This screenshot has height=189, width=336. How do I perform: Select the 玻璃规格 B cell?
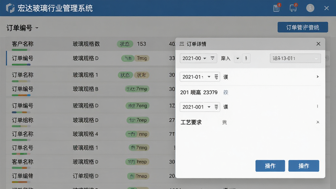[86, 89]
